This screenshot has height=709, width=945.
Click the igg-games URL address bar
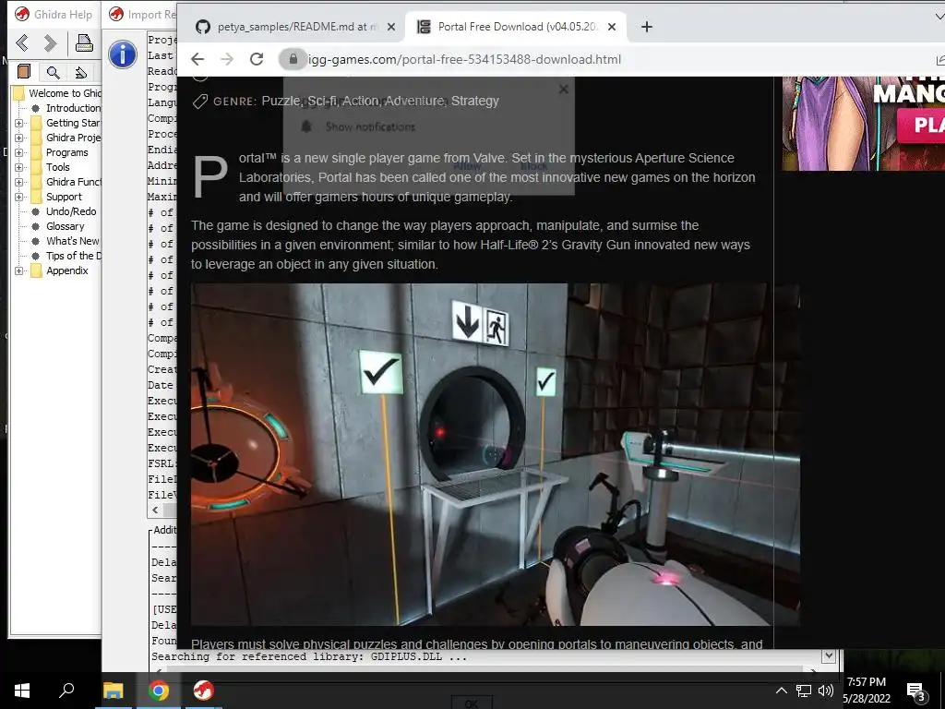pyautogui.click(x=464, y=59)
